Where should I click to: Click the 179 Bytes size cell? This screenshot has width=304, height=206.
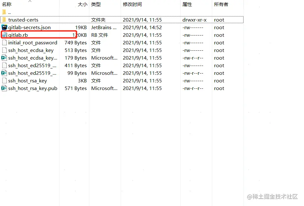[x=76, y=58]
